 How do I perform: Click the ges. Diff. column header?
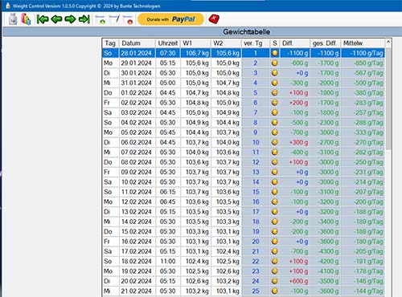tap(326, 43)
